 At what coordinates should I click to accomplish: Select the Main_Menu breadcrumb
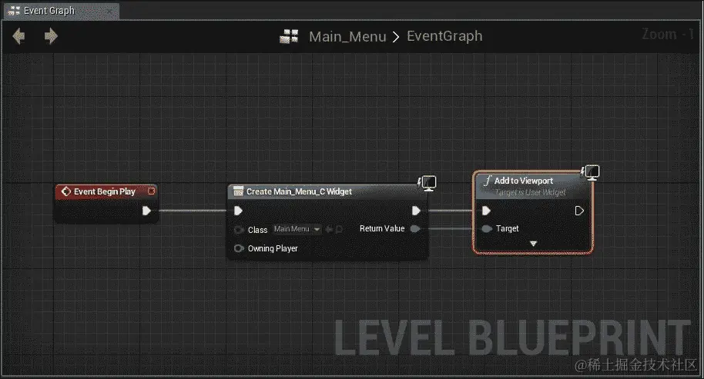point(347,36)
